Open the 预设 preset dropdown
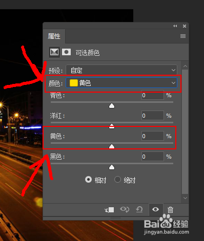This screenshot has height=241, width=204. pyautogui.click(x=121, y=70)
